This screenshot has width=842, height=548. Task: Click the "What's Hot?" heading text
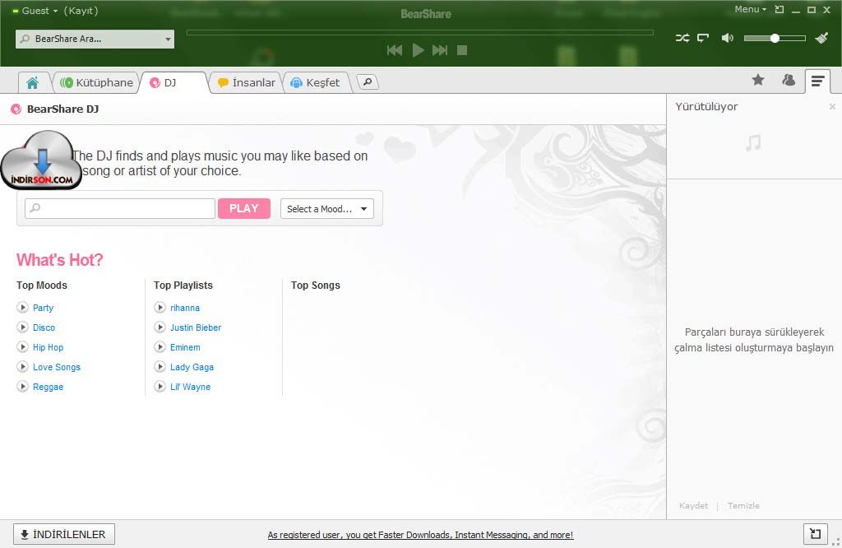(59, 260)
